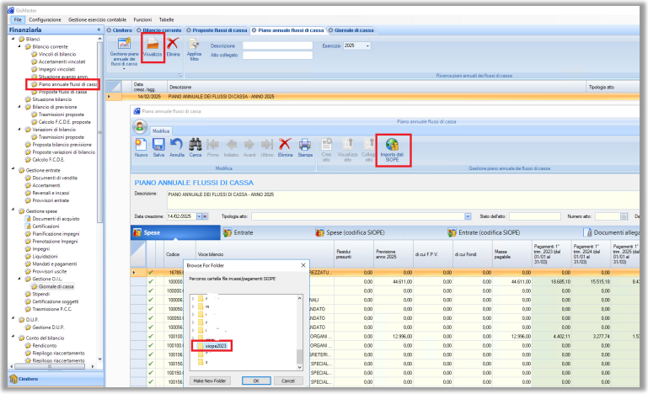Click the Nuovo document icon
Screen dimensions: 648x394
tap(141, 150)
